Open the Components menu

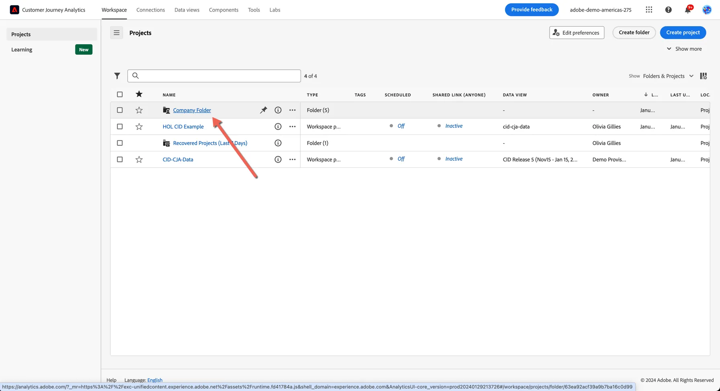point(223,10)
